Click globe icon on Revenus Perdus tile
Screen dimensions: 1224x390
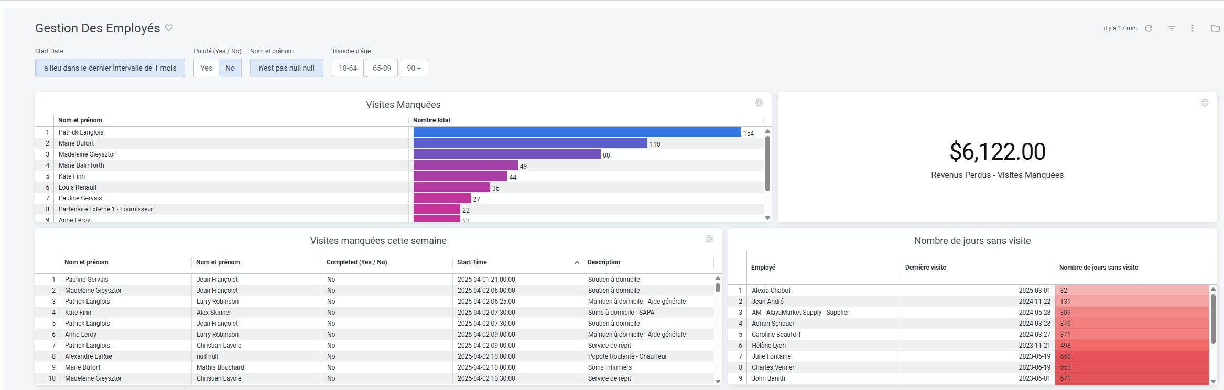coord(1205,103)
